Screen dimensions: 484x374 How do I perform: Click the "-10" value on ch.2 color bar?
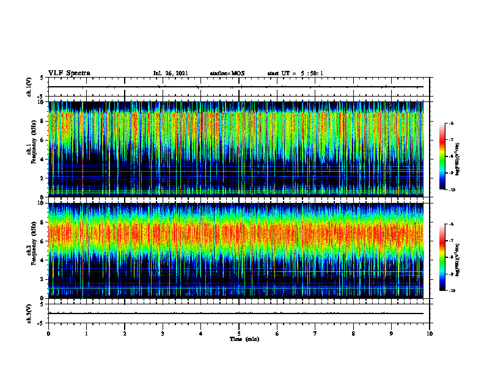[452, 291]
